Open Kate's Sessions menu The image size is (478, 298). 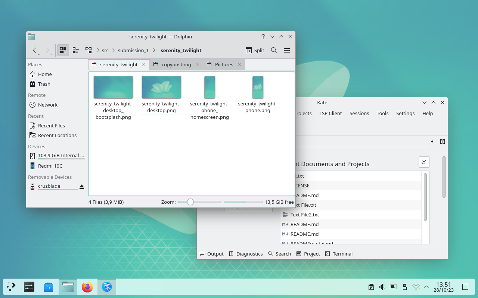(x=359, y=113)
